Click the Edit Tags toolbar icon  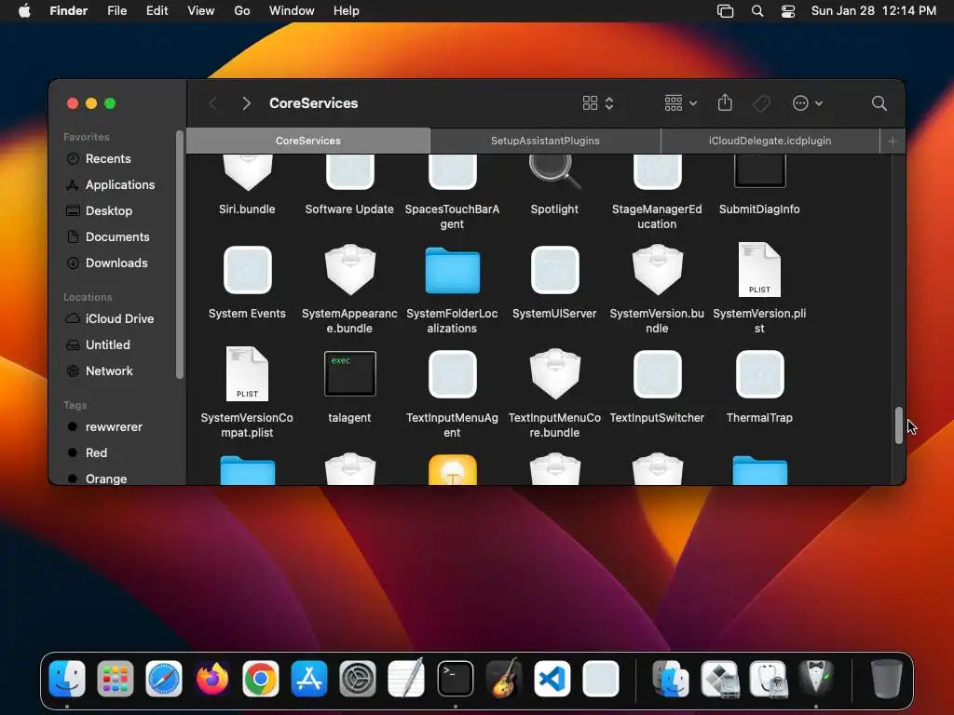pos(761,103)
